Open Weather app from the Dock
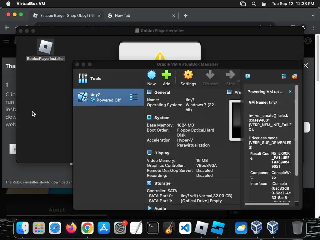 tap(241, 228)
